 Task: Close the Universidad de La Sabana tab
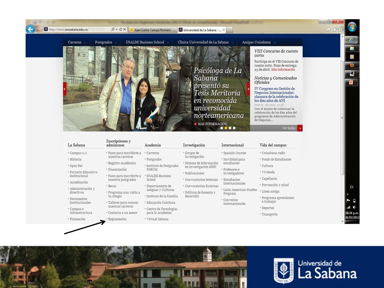point(224,30)
